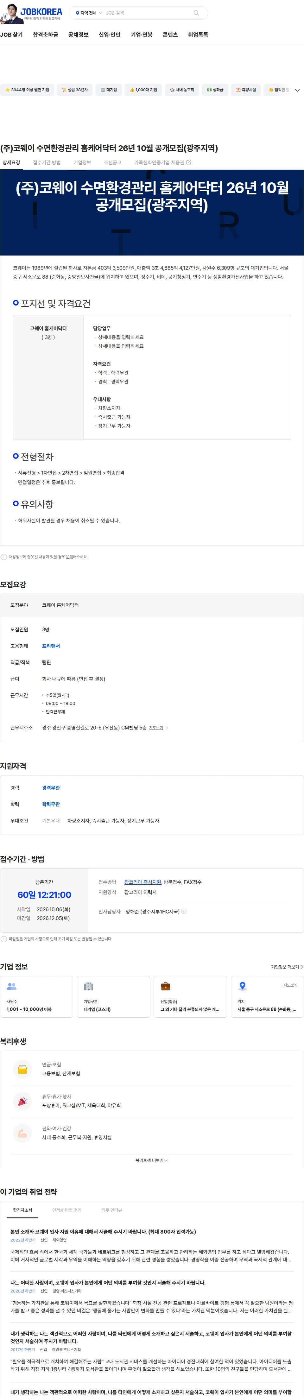Click the 대기업 chip
This screenshot has height=1396, width=304.
[108, 90]
